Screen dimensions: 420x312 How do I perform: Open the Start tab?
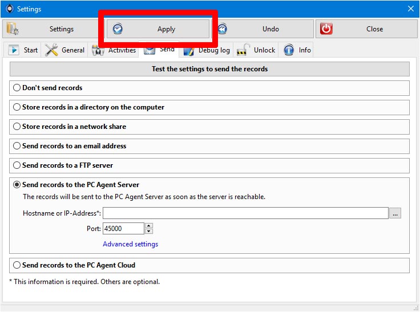(23, 50)
